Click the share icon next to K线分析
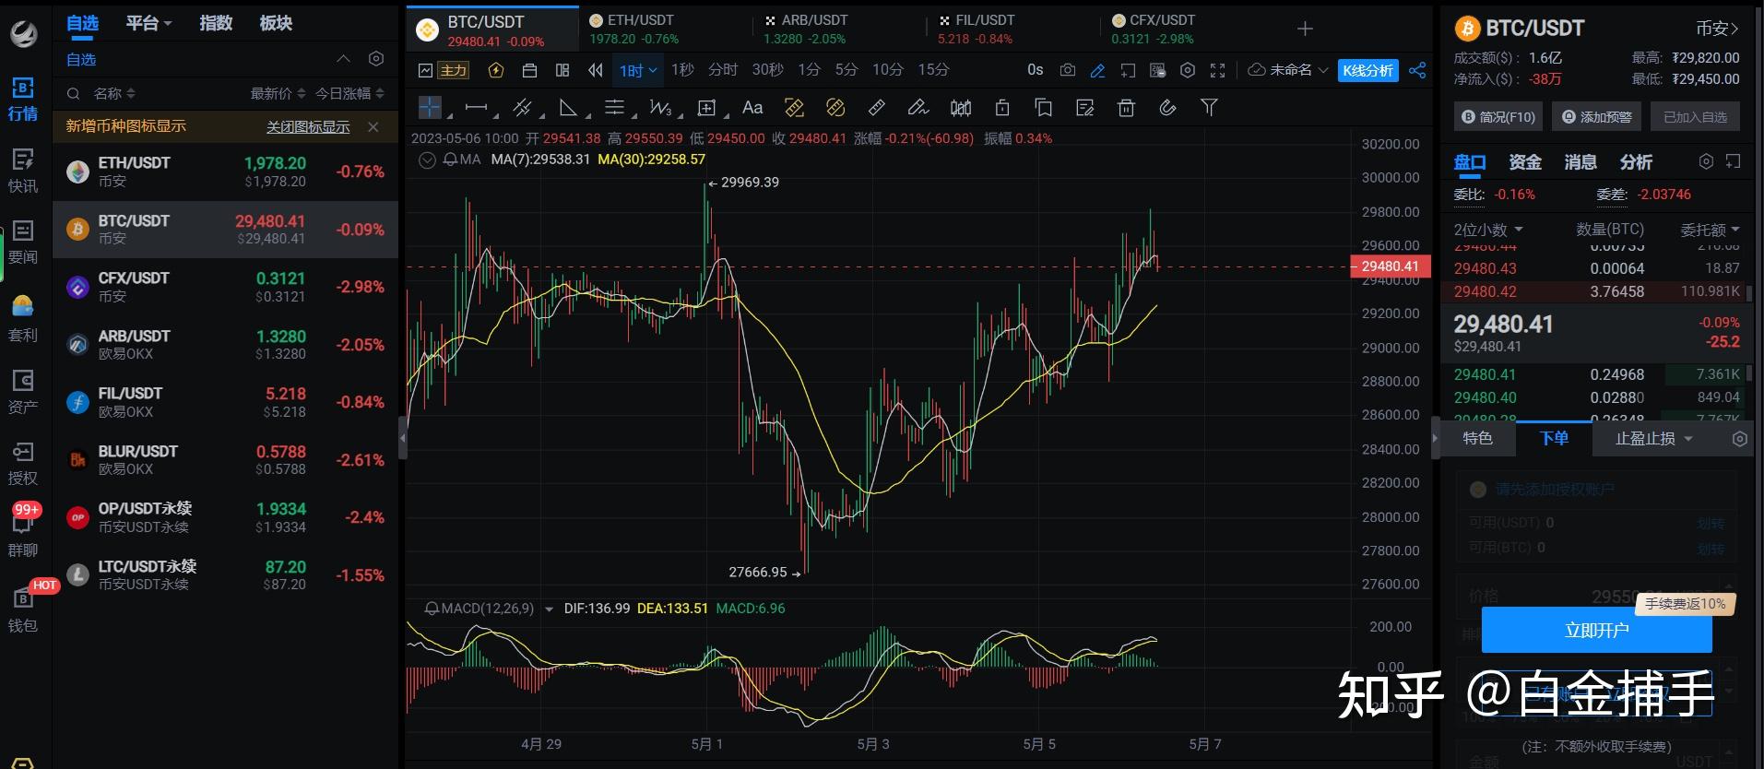Screen dimensions: 1764x769 pos(1417,70)
